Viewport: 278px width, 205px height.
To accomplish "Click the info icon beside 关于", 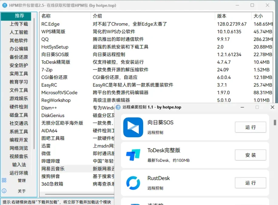I will pos(4,191).
